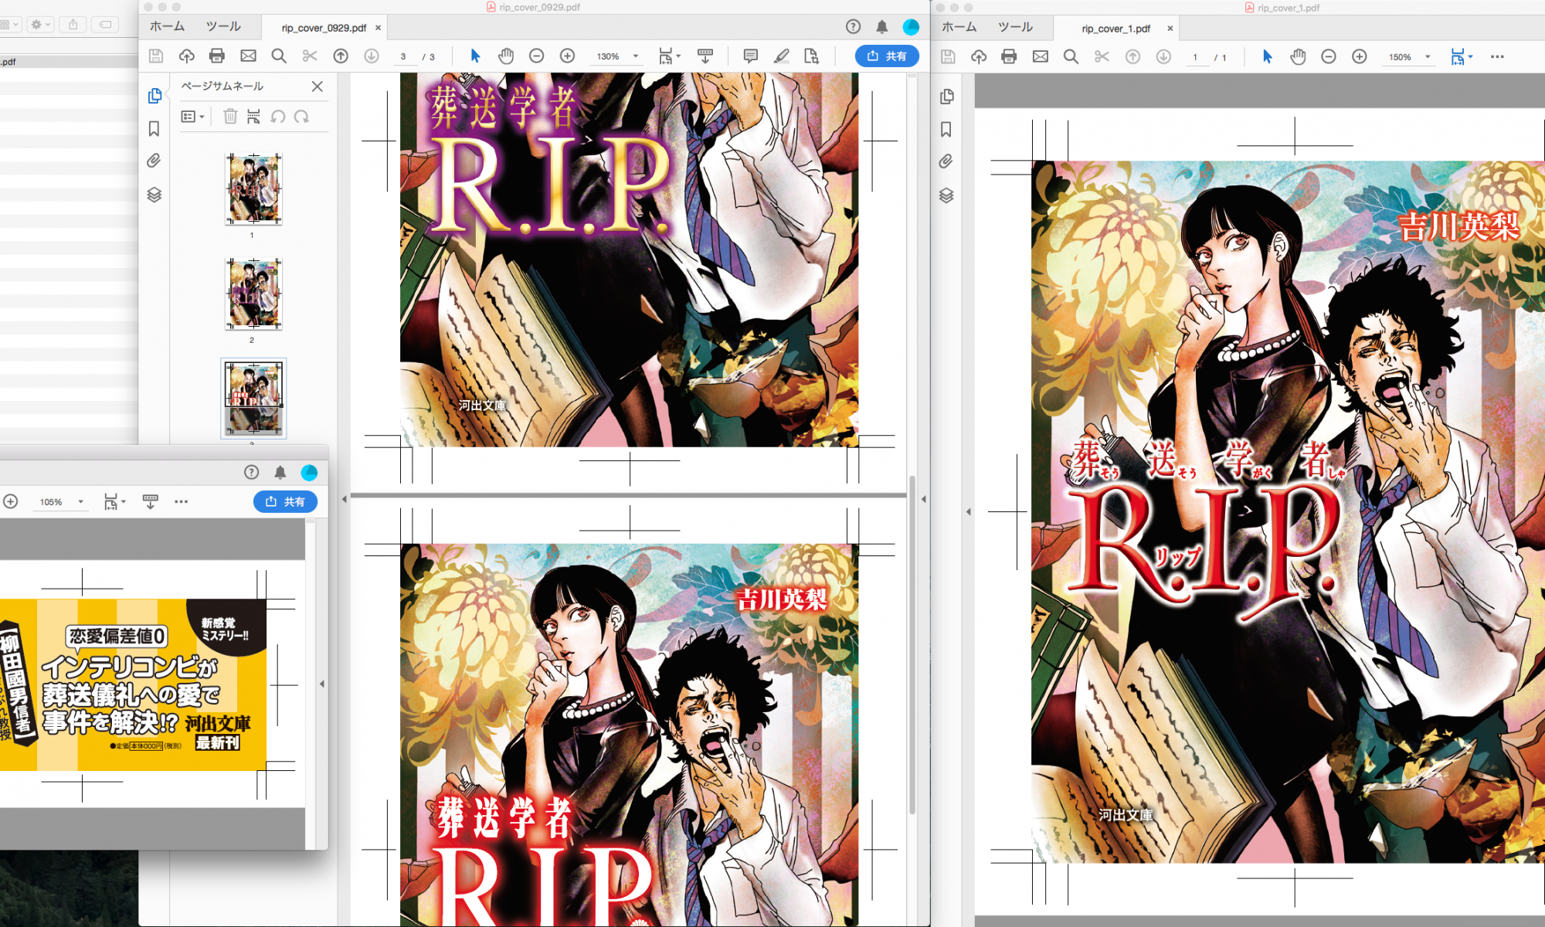Open more tools ellipsis in rip_cover_1.pdf
Image resolution: width=1545 pixels, height=927 pixels.
1497,56
